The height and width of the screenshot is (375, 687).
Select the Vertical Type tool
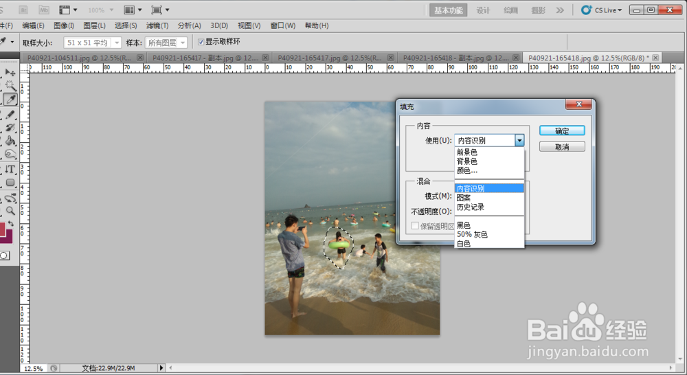tap(10, 170)
